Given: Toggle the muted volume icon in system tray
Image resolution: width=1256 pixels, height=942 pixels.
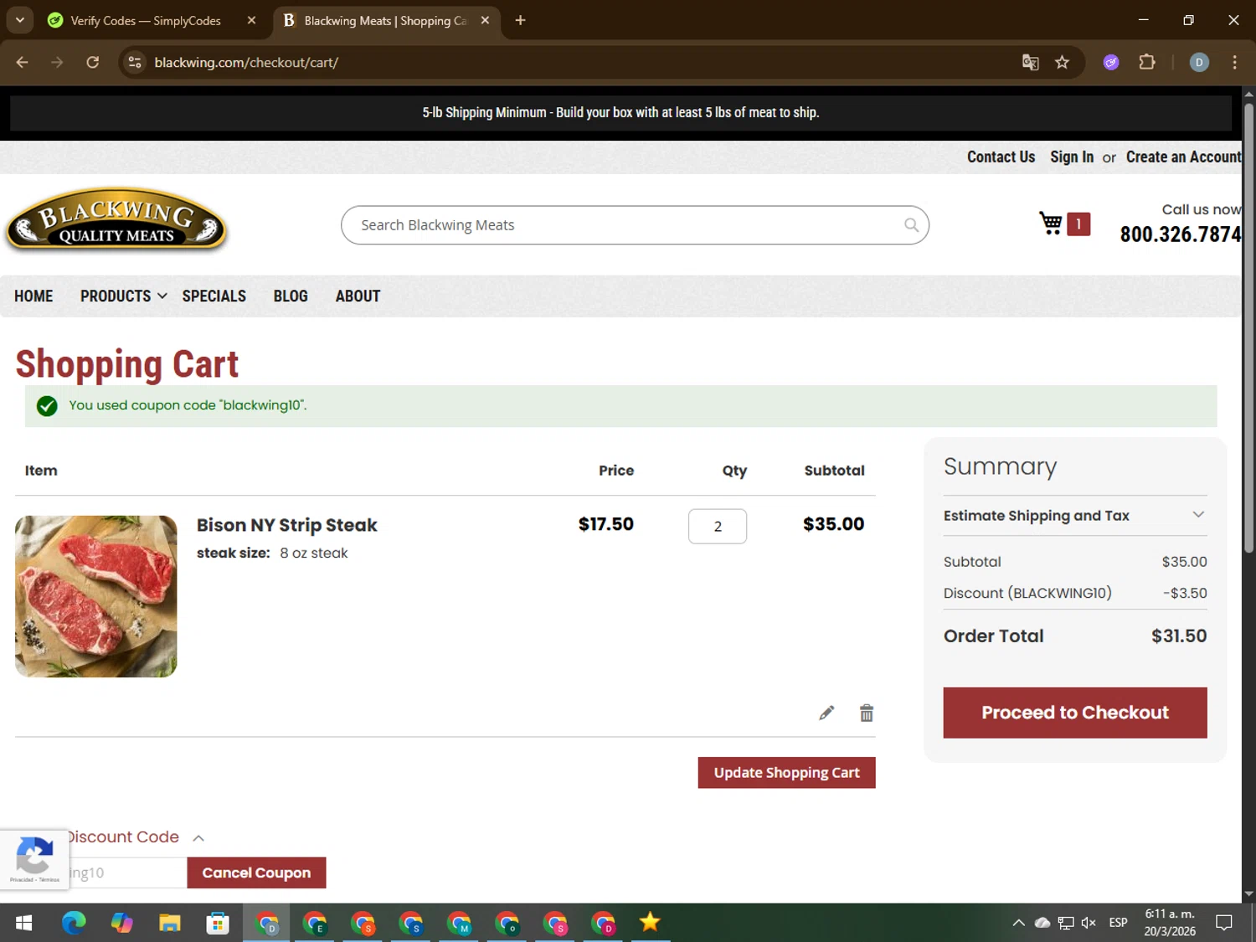Looking at the screenshot, I should (x=1089, y=923).
